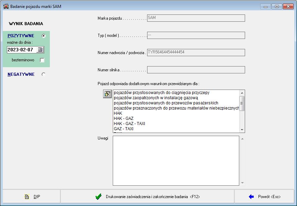Click the Uwagi scrollbar down arrow
The width and height of the screenshot is (297, 206).
click(242, 183)
